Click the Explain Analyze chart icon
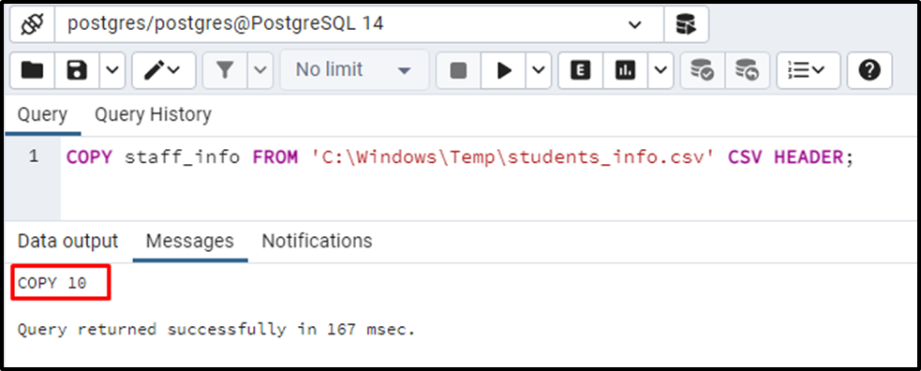 tap(625, 70)
